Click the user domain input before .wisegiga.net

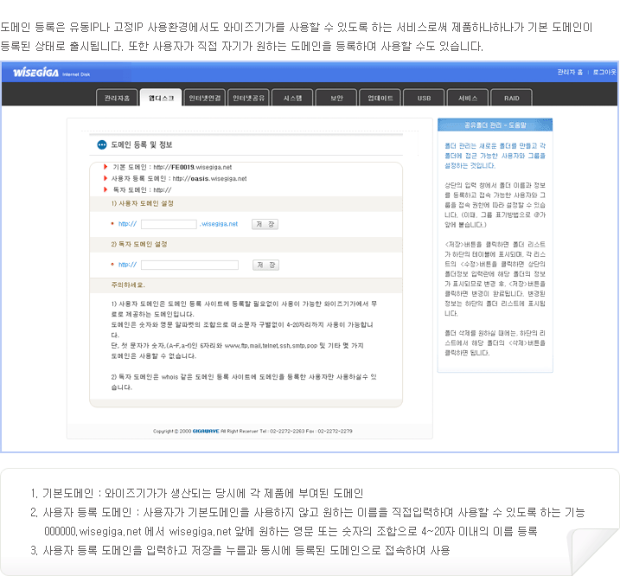pos(169,224)
